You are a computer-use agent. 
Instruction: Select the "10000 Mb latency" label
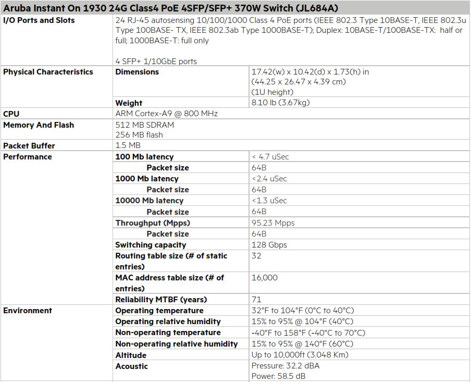pos(150,201)
